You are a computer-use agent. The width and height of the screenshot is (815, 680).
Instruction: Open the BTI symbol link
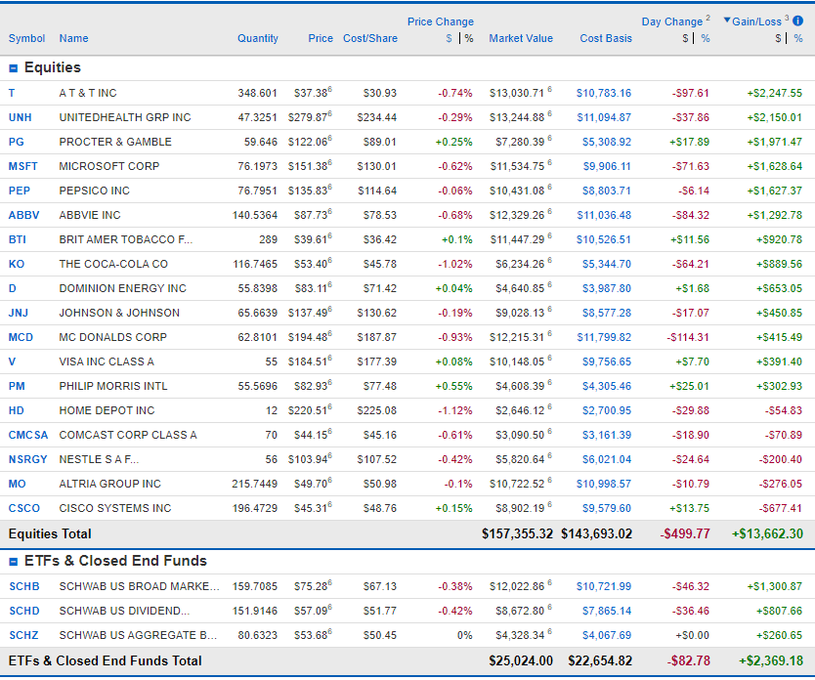pos(18,240)
